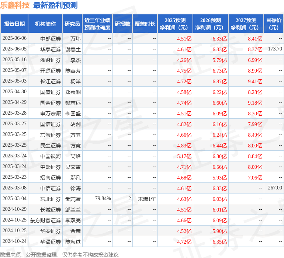
Task: Click analyst name 胡剑
Action: [x=76, y=124]
